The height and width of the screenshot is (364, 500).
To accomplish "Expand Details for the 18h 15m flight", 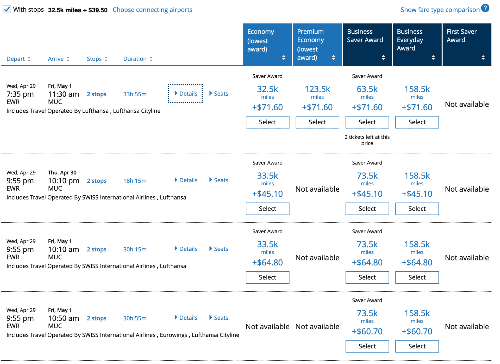I will point(186,180).
